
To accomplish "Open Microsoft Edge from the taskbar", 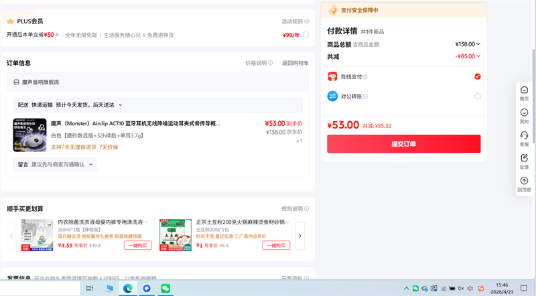I will coord(128,289).
